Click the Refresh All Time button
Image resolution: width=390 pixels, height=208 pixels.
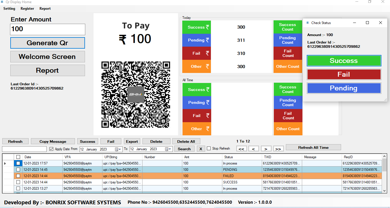pos(313,147)
